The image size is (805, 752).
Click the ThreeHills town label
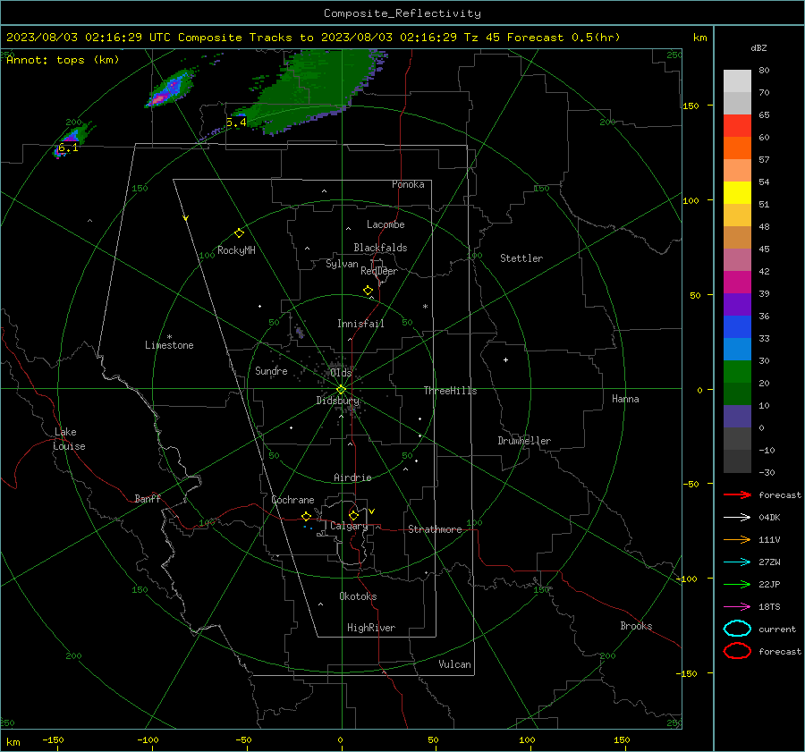(x=450, y=391)
